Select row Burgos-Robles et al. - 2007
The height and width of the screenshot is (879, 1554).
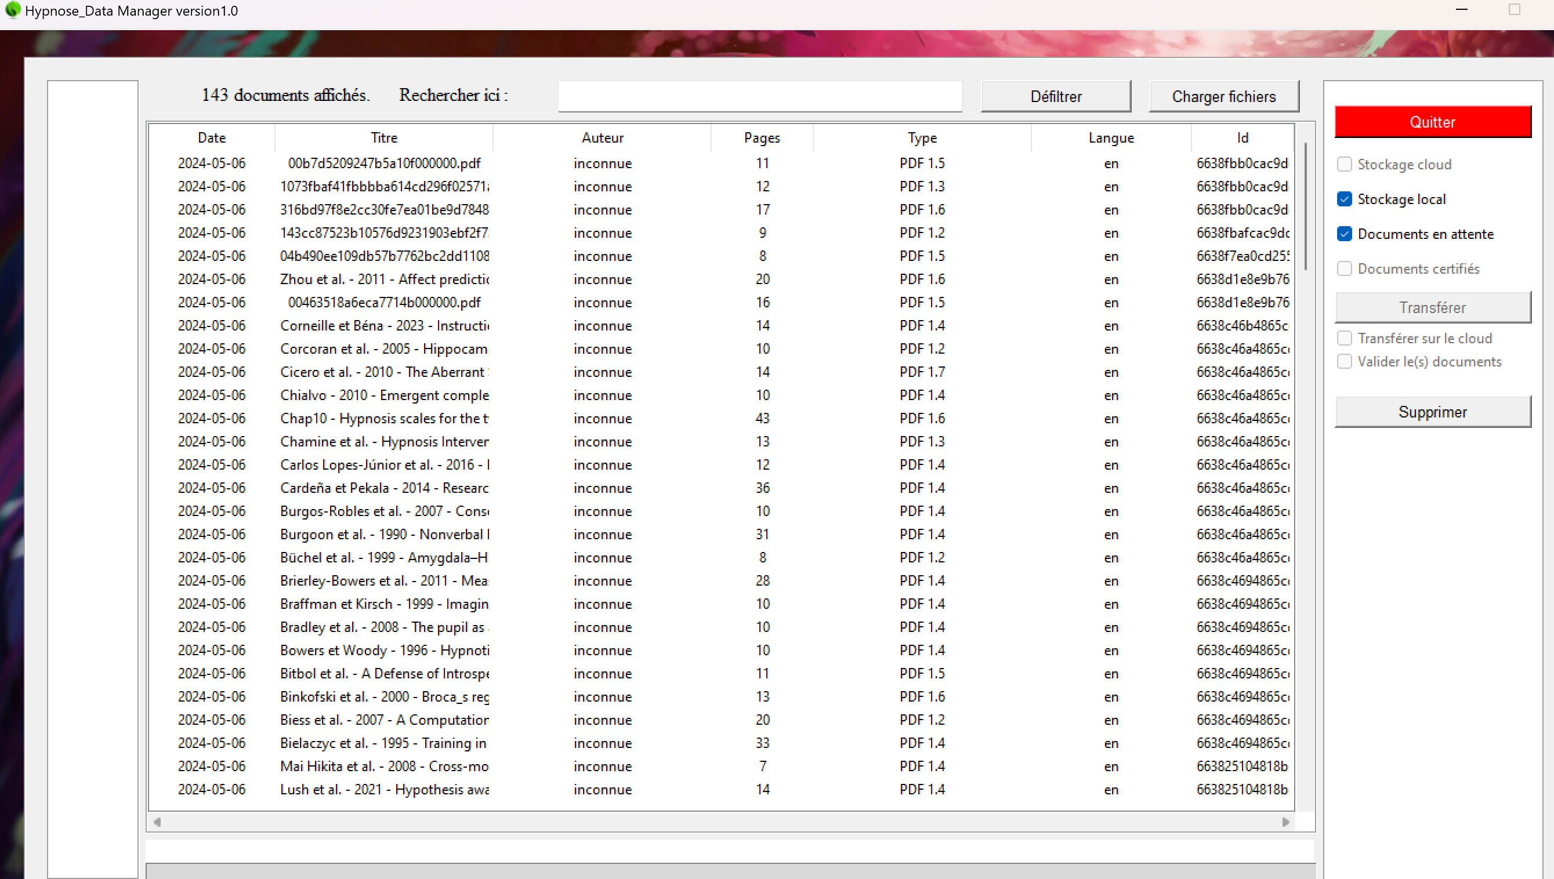tap(722, 511)
